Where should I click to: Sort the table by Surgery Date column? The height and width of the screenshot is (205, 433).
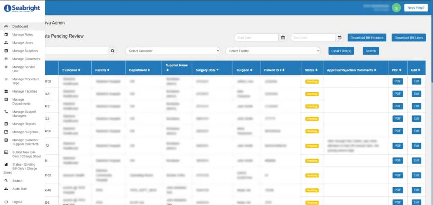[x=207, y=70]
